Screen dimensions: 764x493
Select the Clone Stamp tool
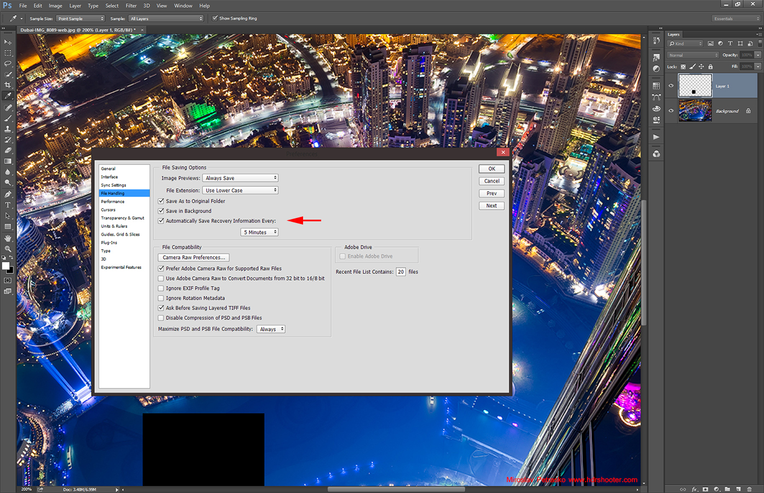[x=8, y=129]
